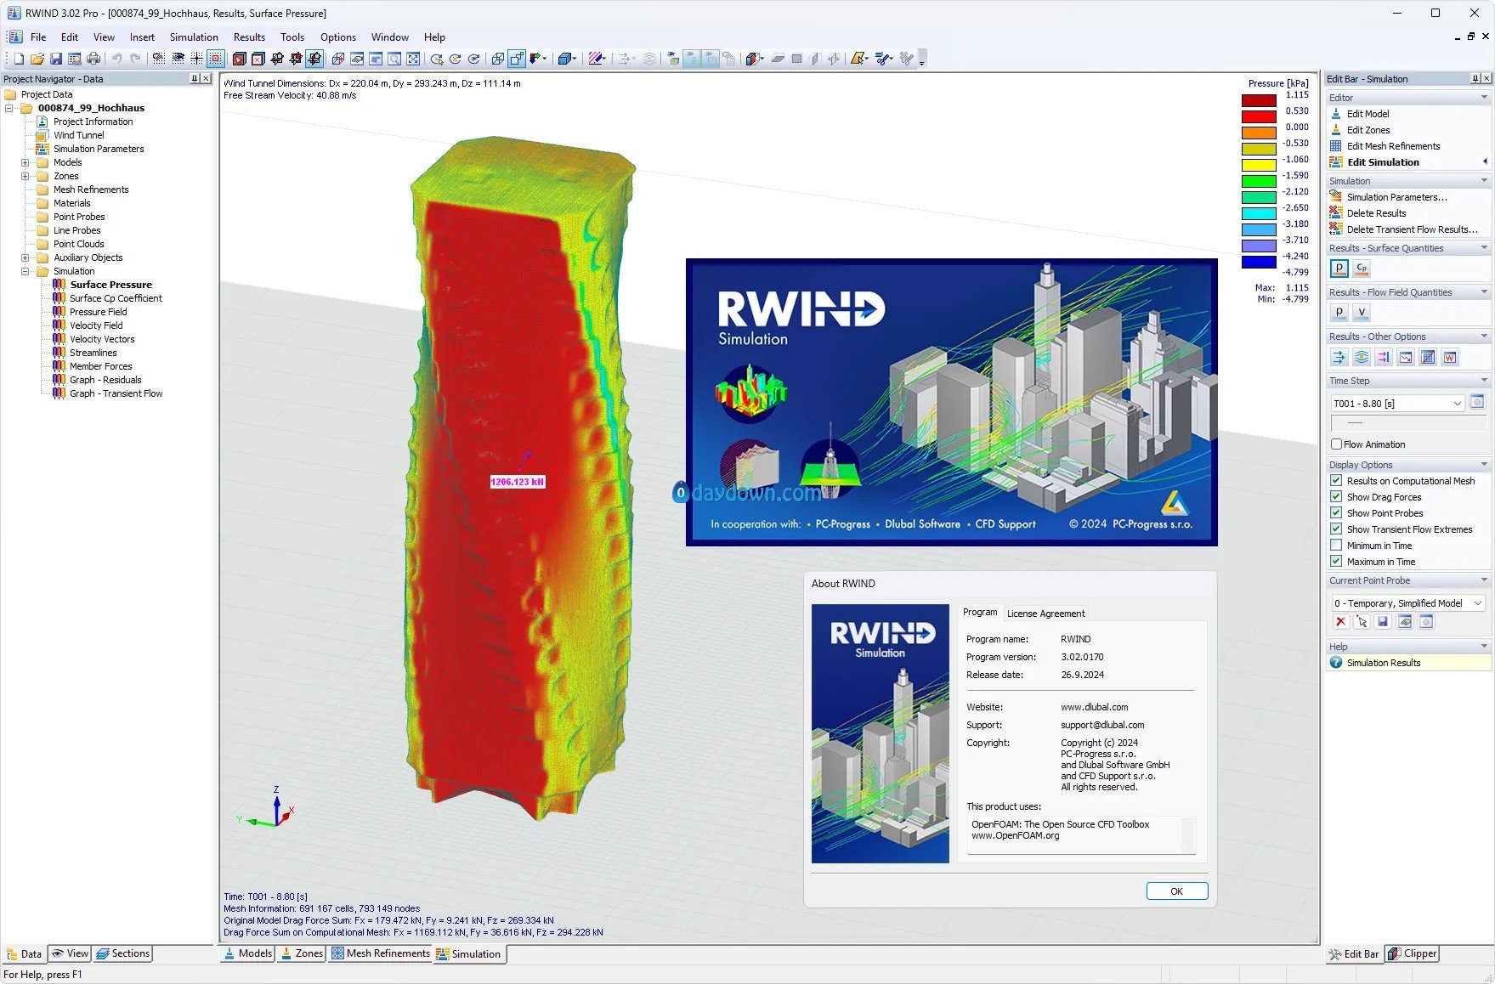
Task: Click the residuals graph icon
Action: click(x=1406, y=357)
